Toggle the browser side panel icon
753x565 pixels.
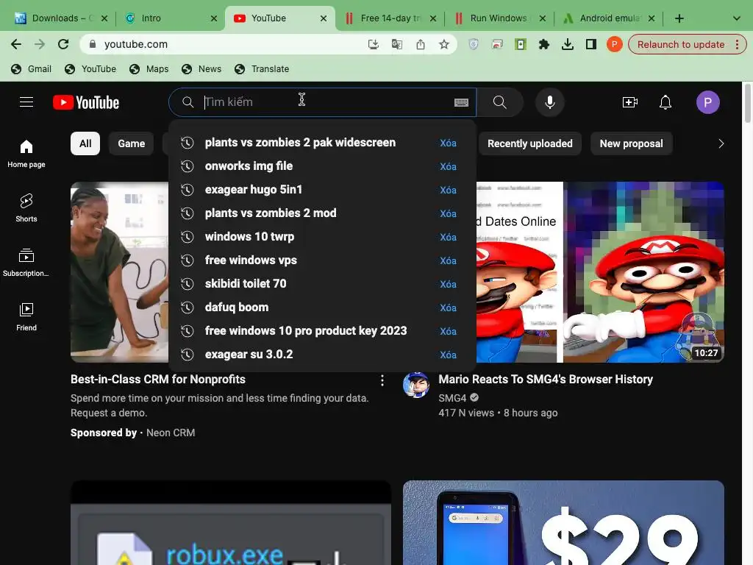(590, 44)
